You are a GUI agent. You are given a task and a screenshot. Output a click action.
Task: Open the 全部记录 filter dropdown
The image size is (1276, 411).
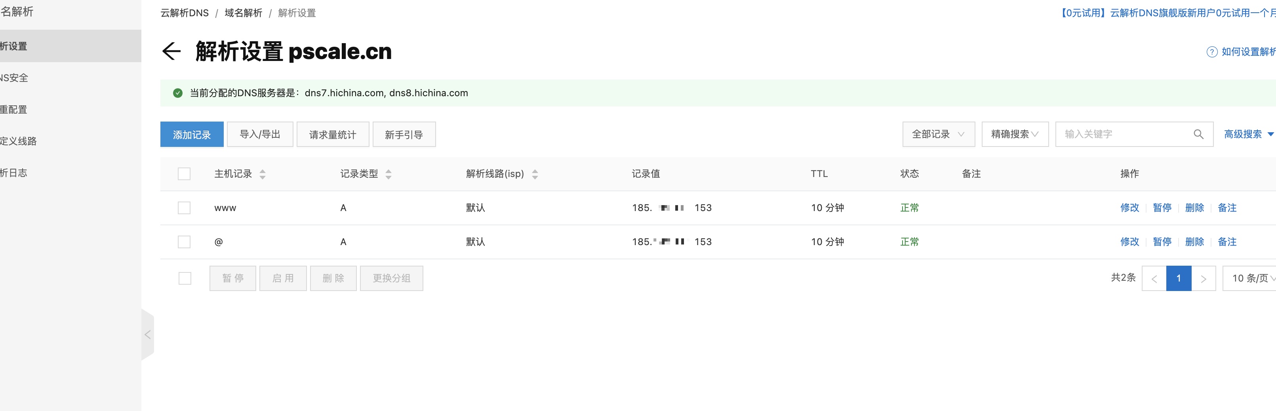click(938, 134)
